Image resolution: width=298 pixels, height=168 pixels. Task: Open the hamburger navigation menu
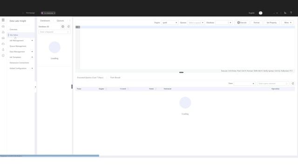pyautogui.click(x=3, y=20)
